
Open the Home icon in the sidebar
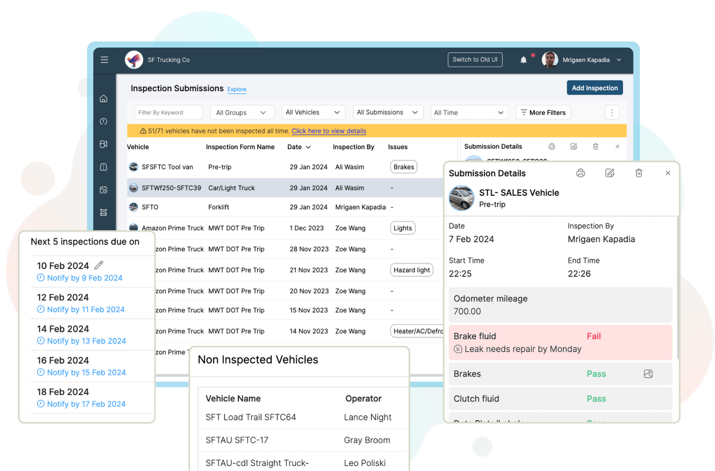104,98
